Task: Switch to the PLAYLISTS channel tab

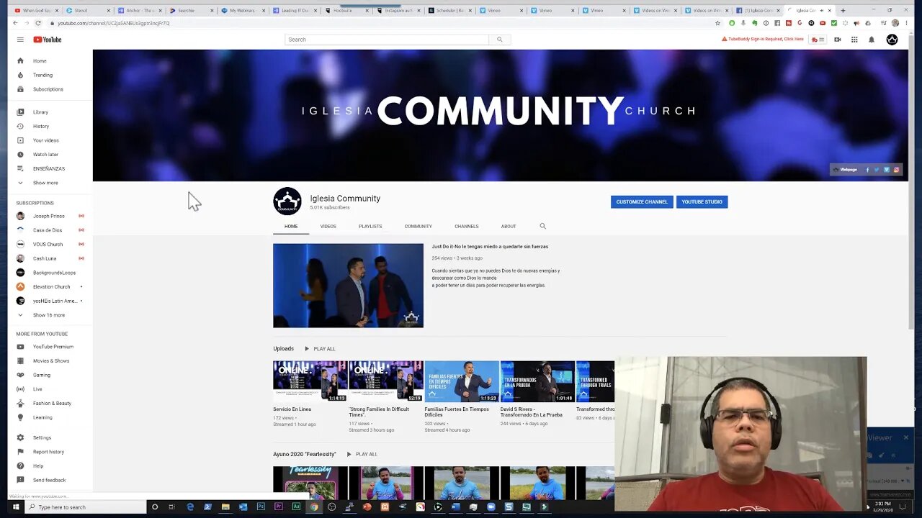Action: (370, 226)
